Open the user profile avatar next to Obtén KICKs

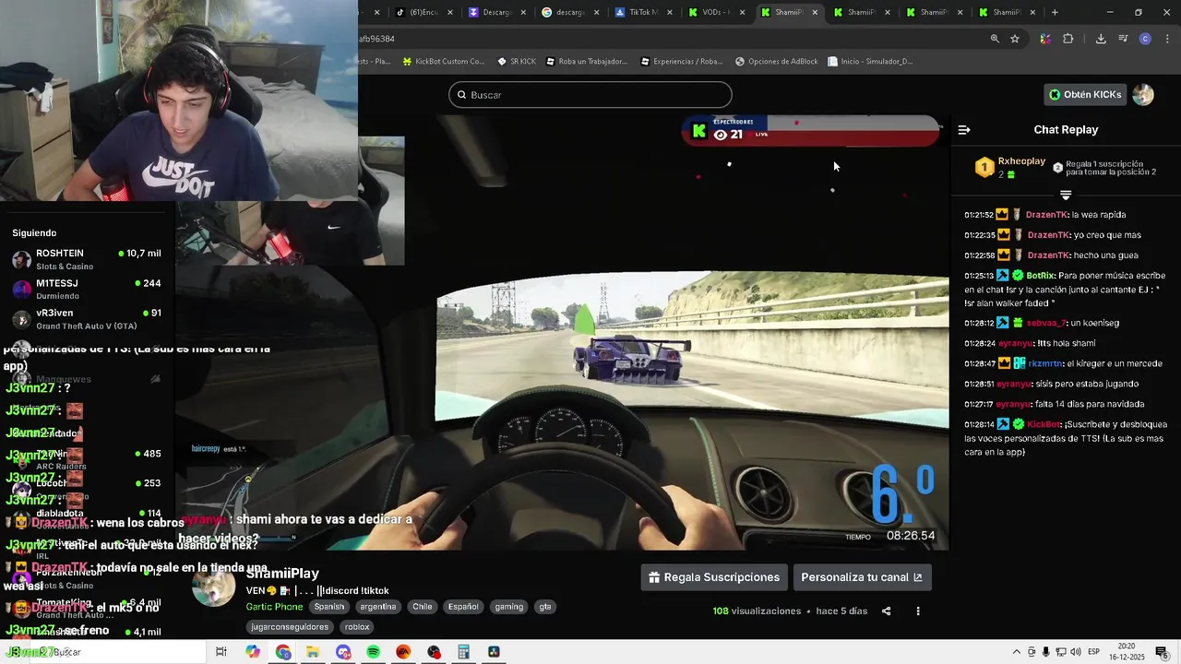[1143, 94]
